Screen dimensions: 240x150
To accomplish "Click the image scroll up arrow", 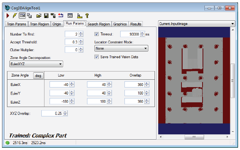I will pyautogui.click(x=233, y=30).
